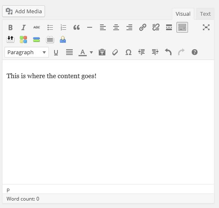Click the paste as text clipboard icon
The image size is (219, 208).
tap(102, 52)
